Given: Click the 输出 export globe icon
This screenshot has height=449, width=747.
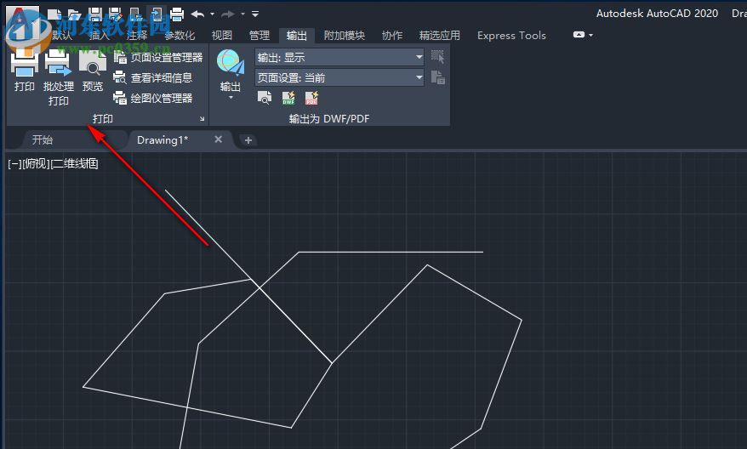Looking at the screenshot, I should click(230, 63).
